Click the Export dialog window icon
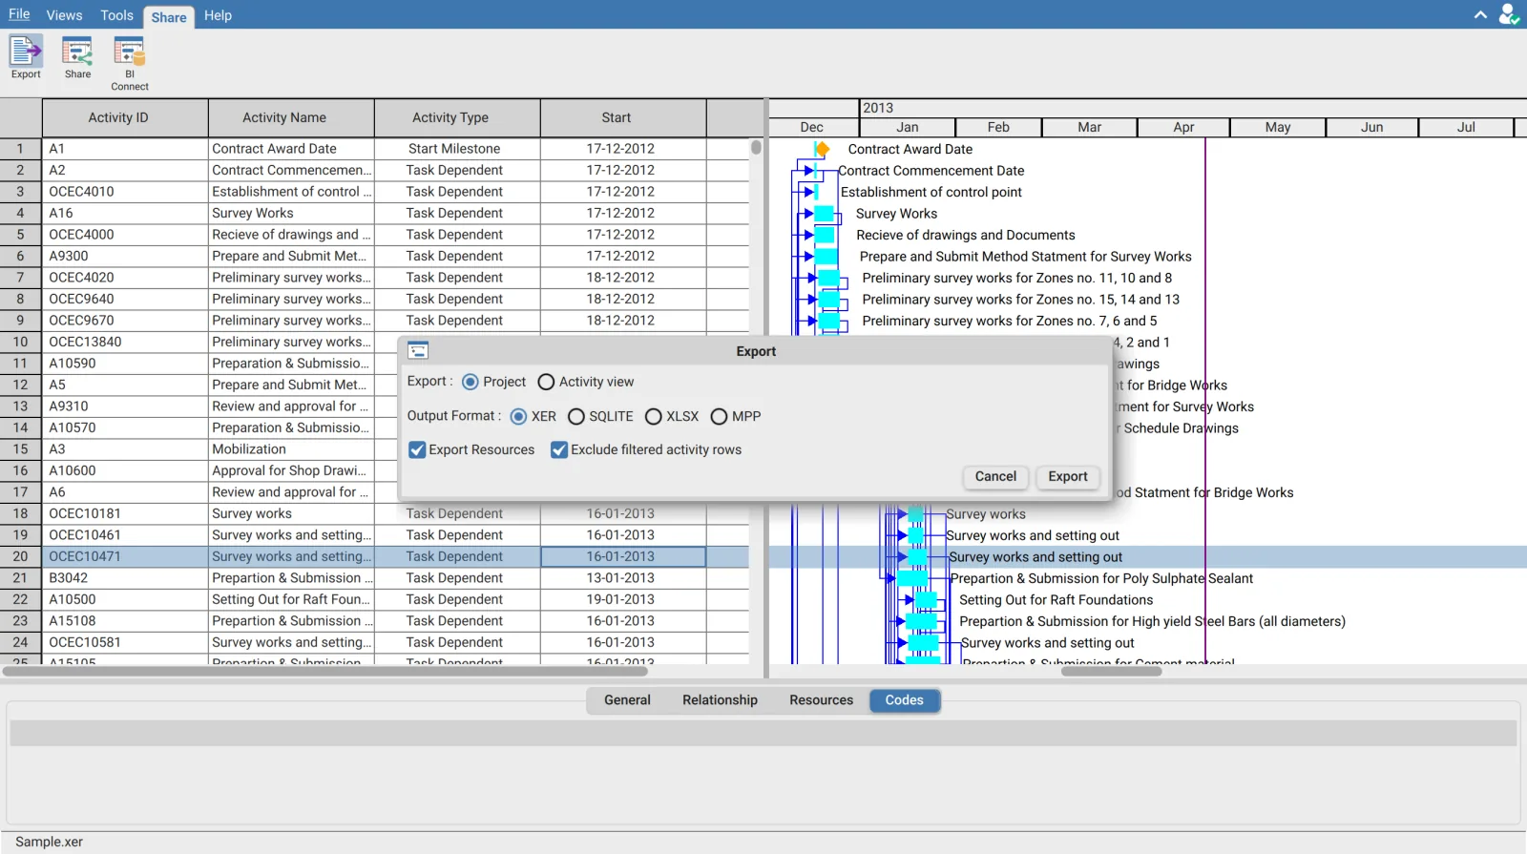1527x854 pixels. pos(418,350)
